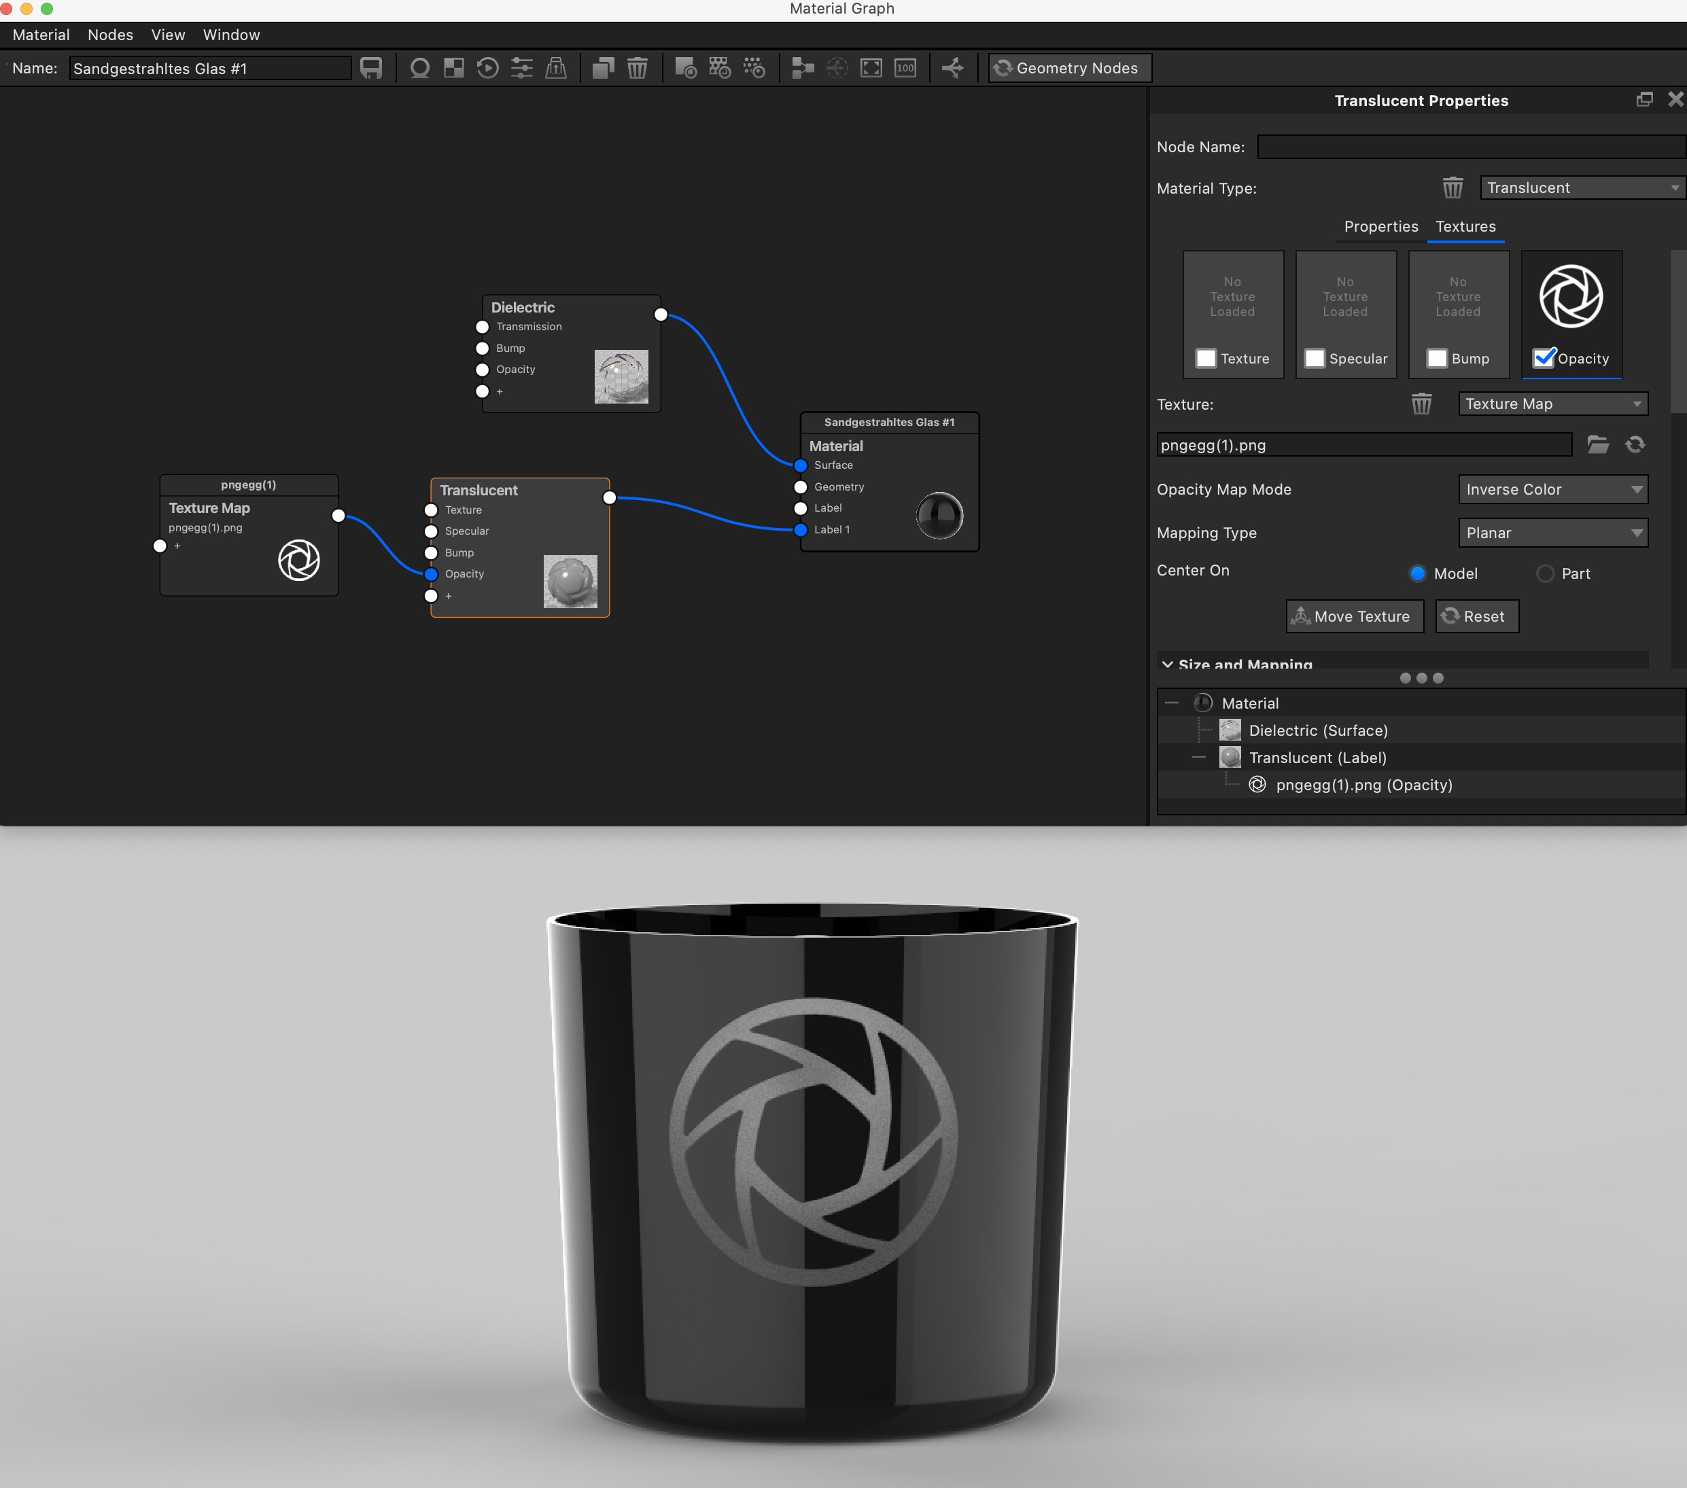The image size is (1687, 1488).
Task: Click the Move Texture button
Action: [x=1355, y=616]
